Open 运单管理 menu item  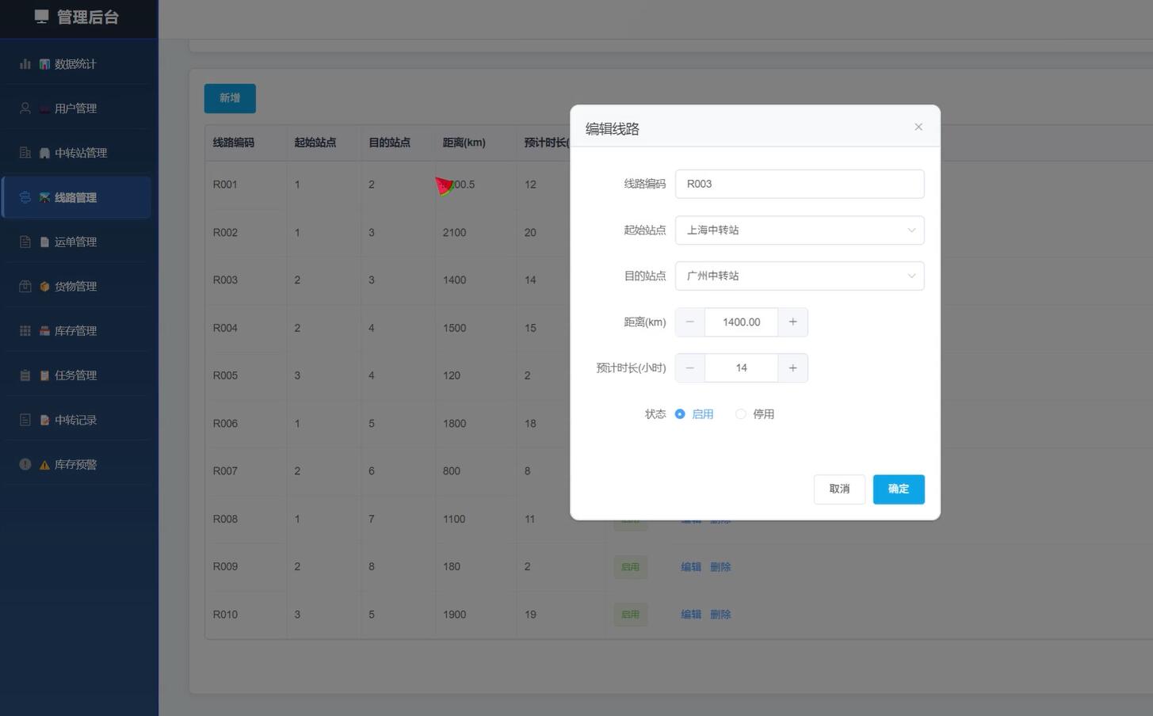pyautogui.click(x=76, y=242)
